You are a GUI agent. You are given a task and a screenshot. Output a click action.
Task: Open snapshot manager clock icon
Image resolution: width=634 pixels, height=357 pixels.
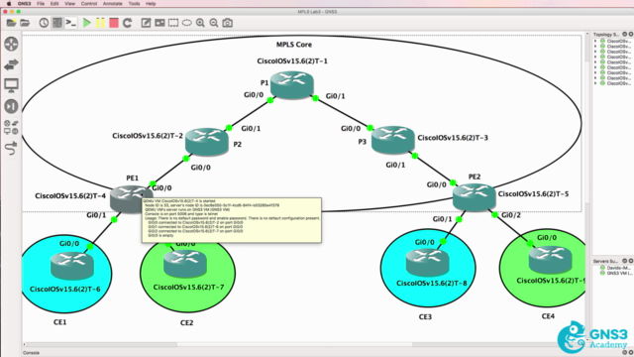point(44,23)
